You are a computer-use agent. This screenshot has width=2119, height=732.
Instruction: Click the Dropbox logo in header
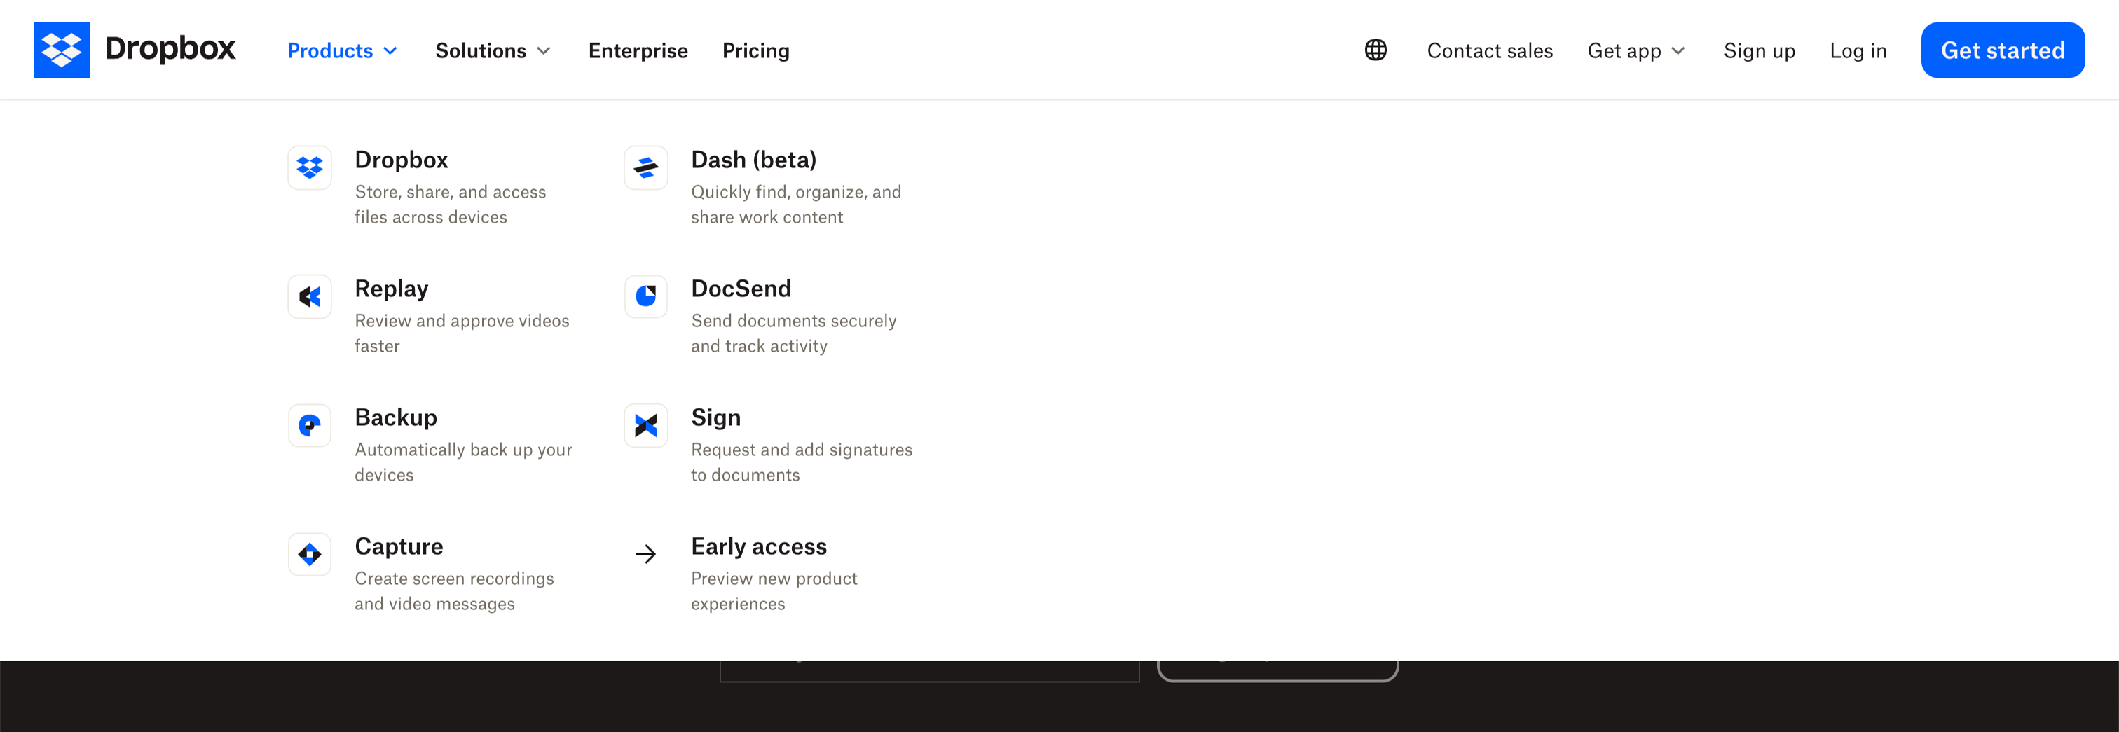coord(134,50)
